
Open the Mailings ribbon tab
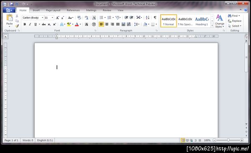[91, 10]
